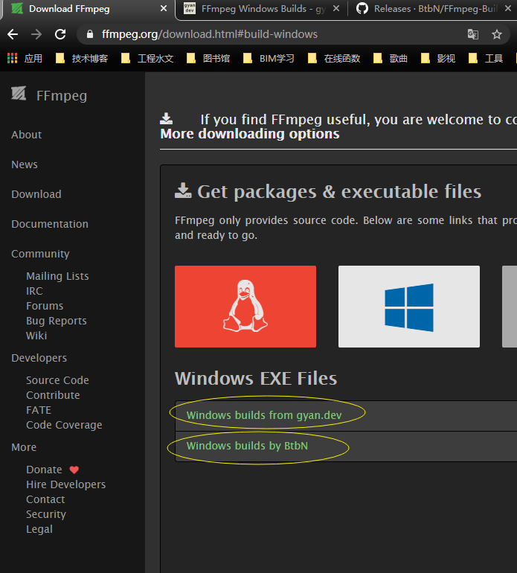Open Source Code link

(57, 380)
